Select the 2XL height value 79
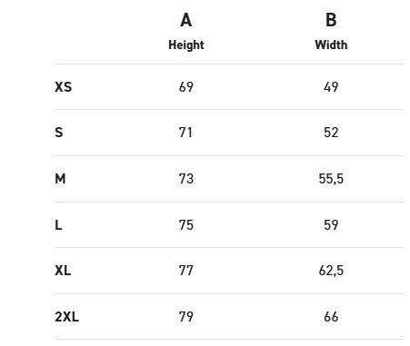 tap(186, 317)
